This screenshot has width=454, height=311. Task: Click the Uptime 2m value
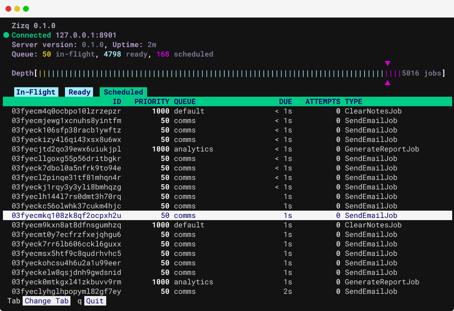[152, 45]
